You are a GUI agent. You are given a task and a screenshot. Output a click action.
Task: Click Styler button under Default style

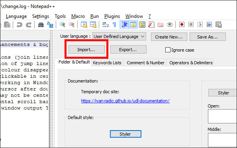coord(125,134)
